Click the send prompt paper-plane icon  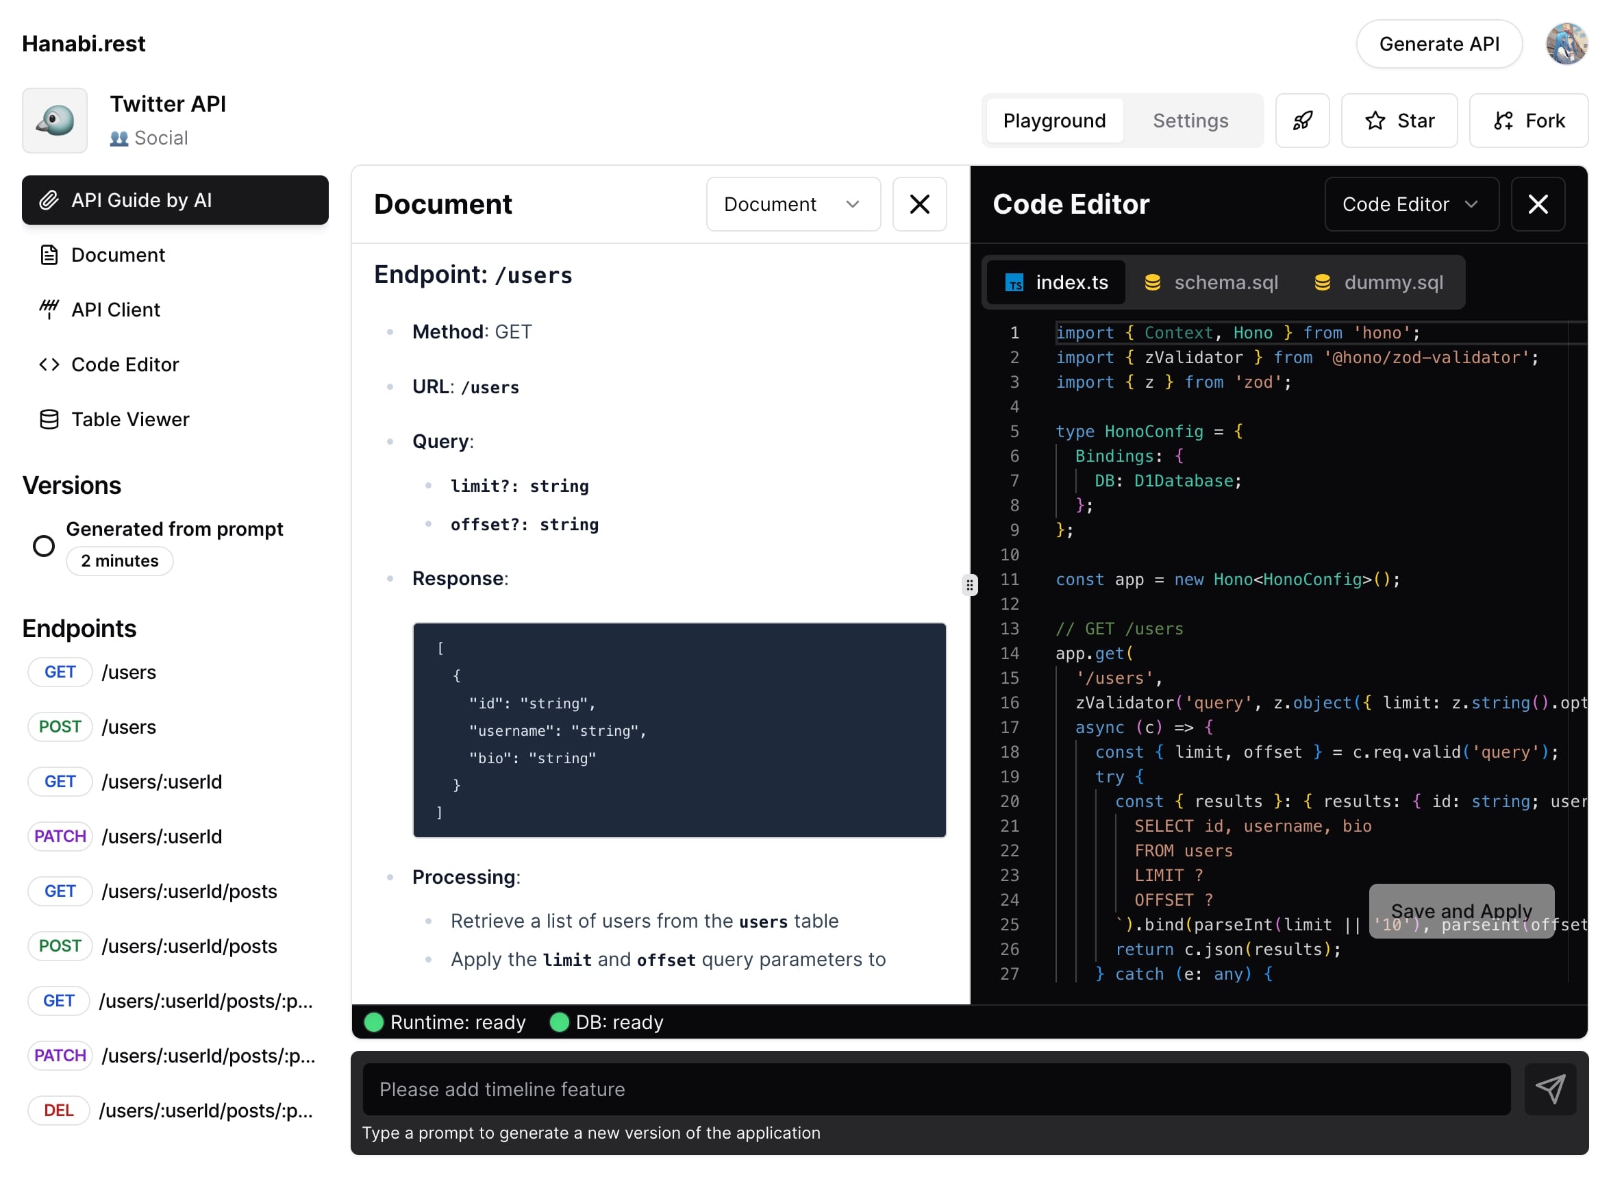(x=1550, y=1089)
